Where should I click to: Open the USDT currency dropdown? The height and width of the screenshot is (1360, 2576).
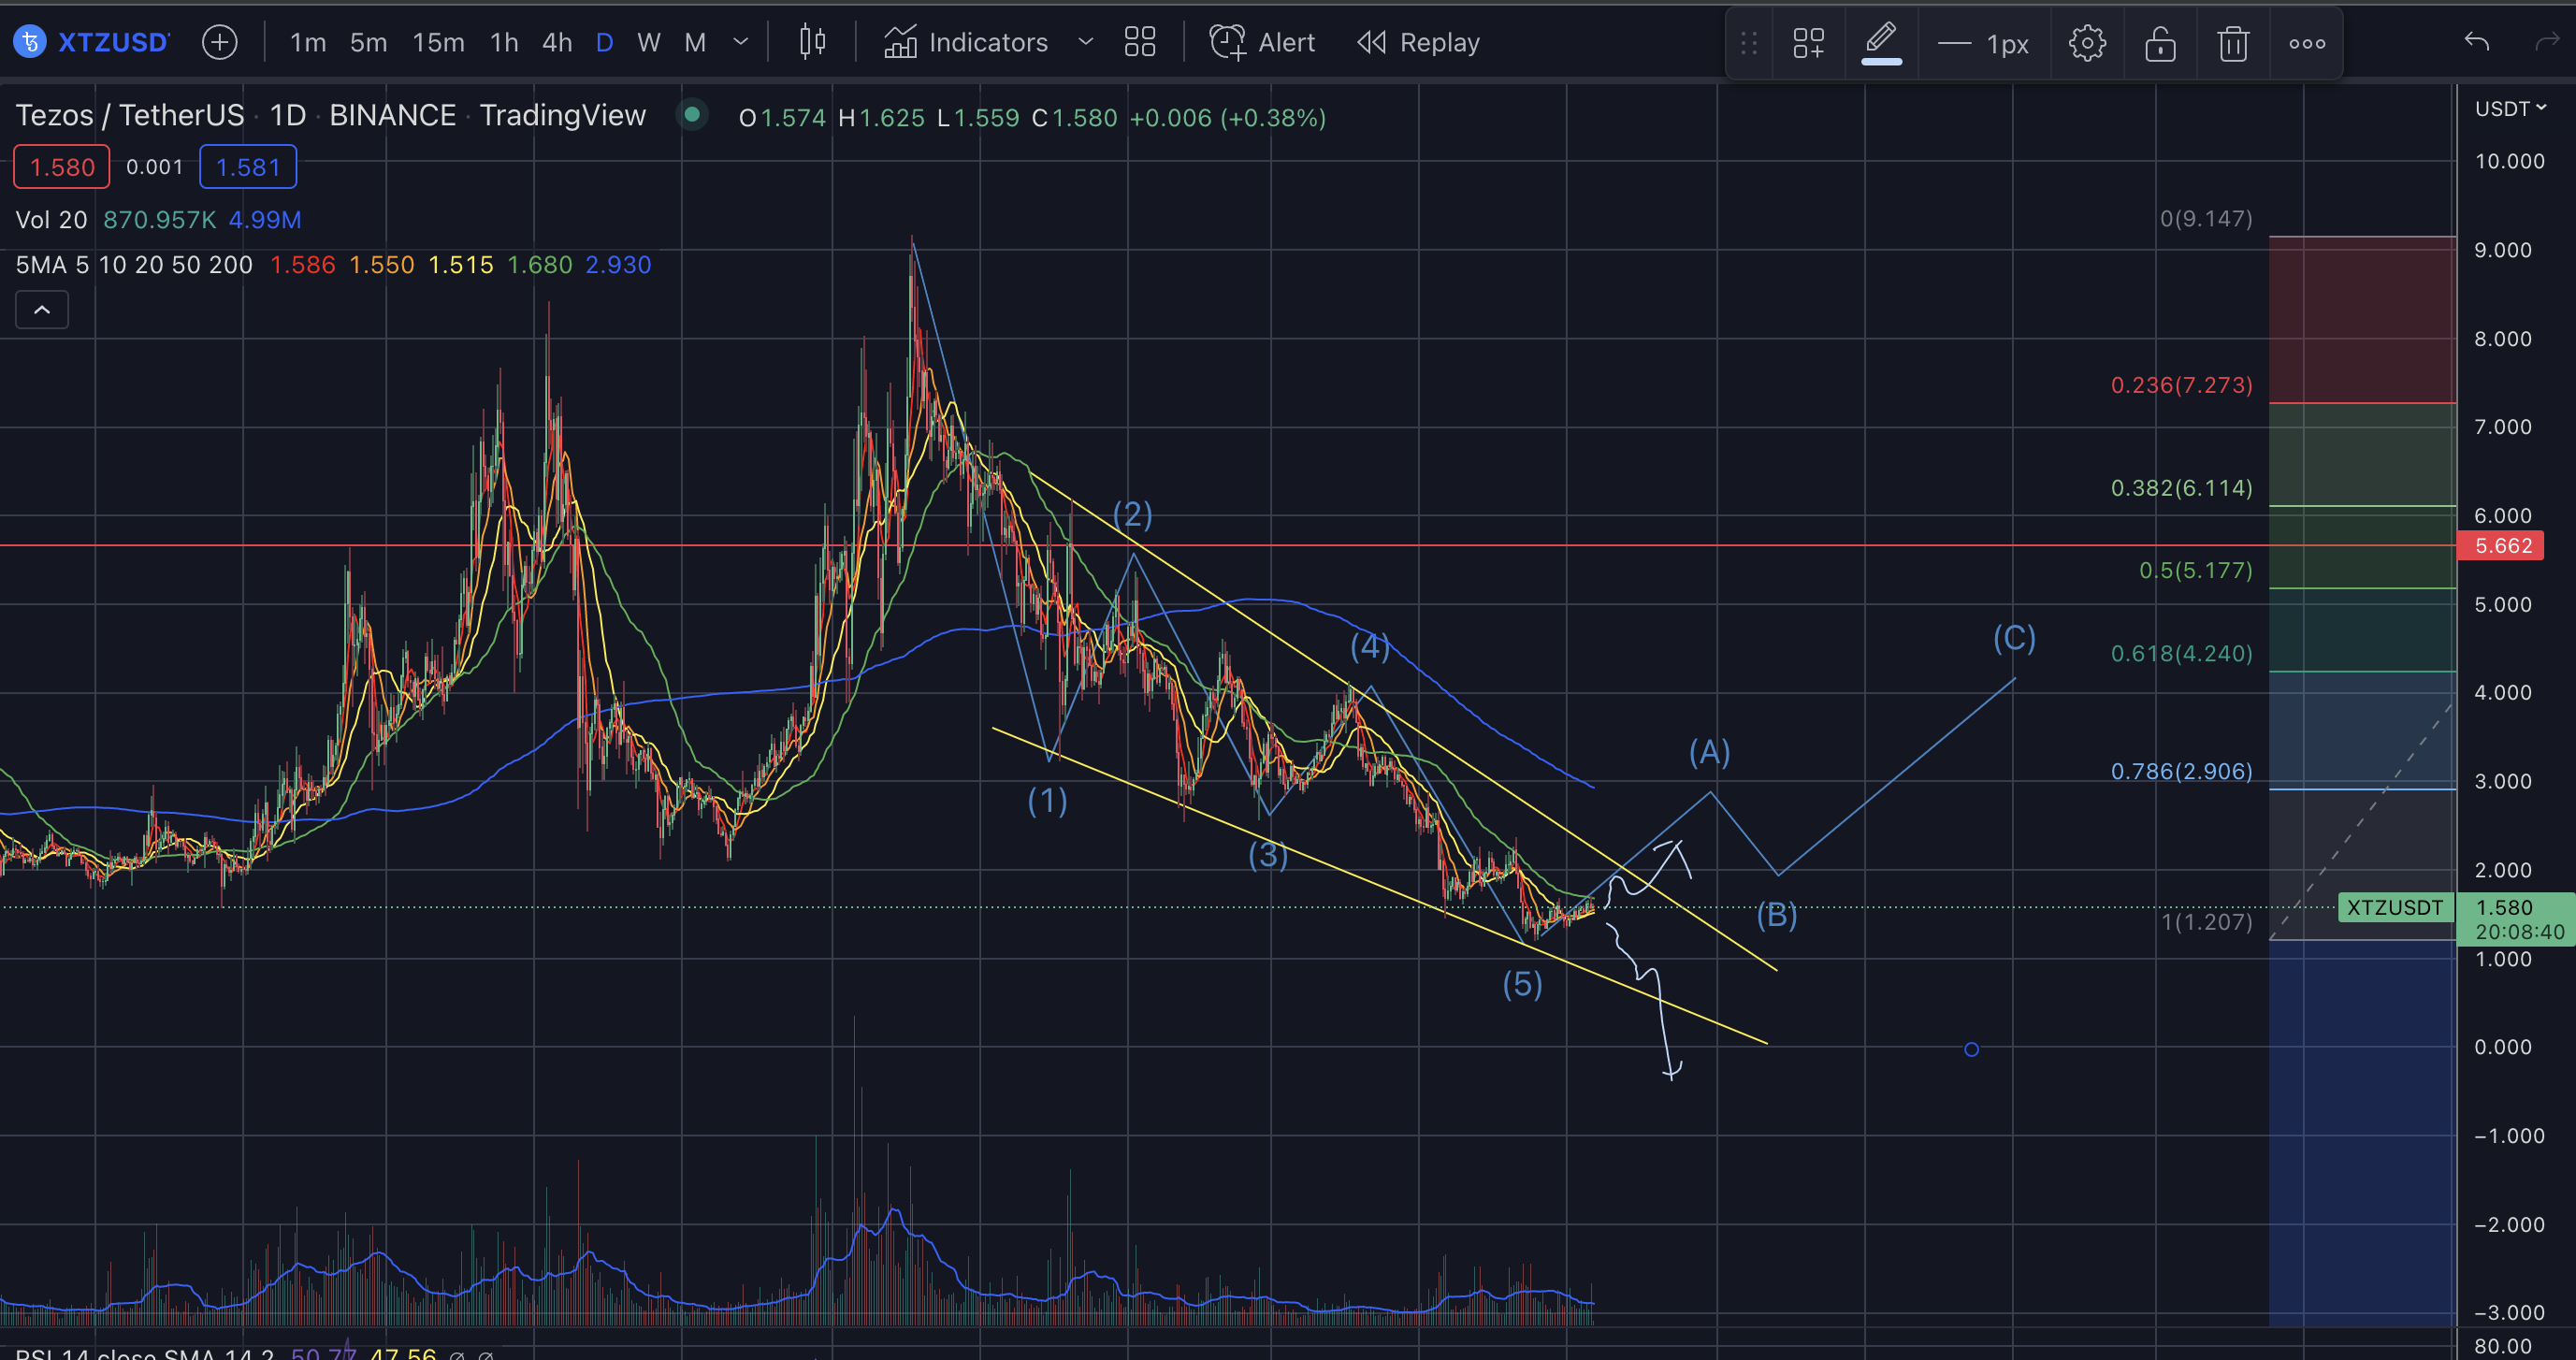[2509, 108]
